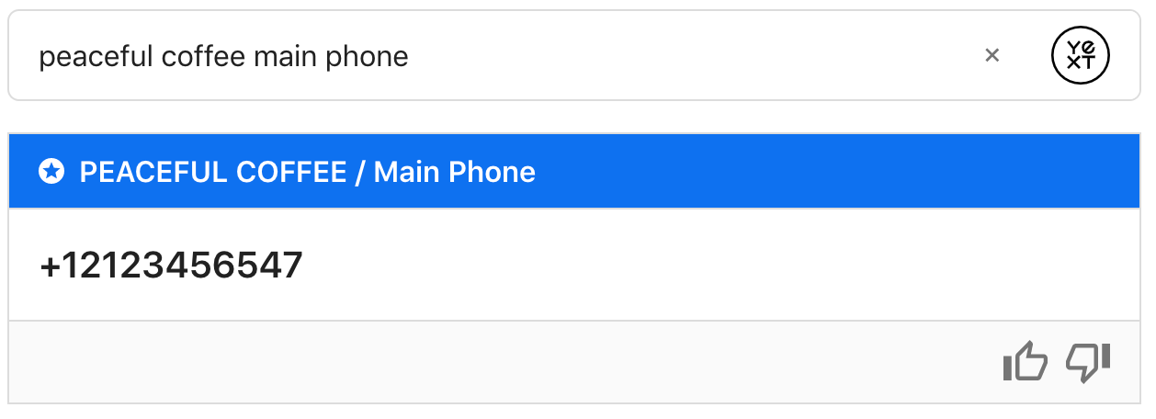Give thumbs up feedback on the answer
The width and height of the screenshot is (1156, 419).
click(x=1025, y=362)
